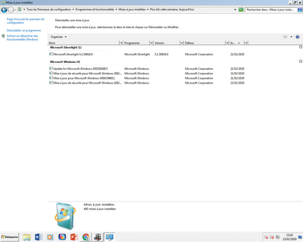Image resolution: width=303 pixels, height=242 pixels.
Task: Click the icon of Microsoft Silverlight 5.1.50918.0
Action: (51, 54)
